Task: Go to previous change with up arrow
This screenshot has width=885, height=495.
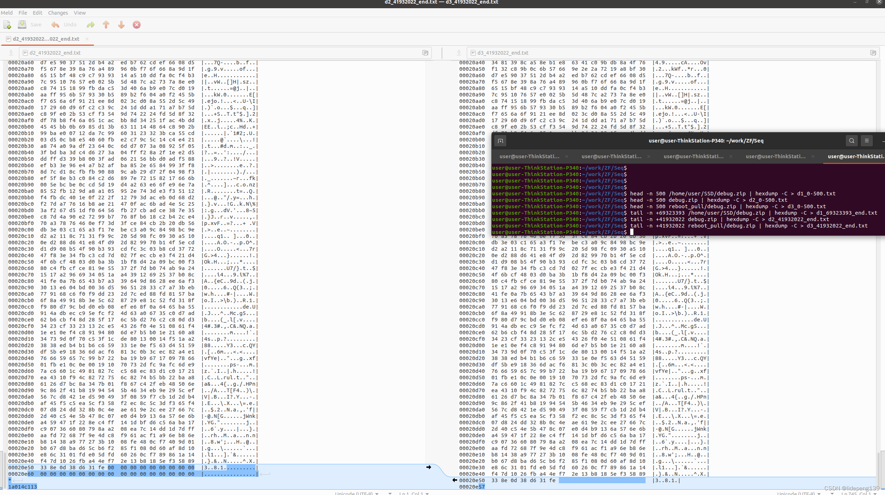Action: [x=106, y=25]
